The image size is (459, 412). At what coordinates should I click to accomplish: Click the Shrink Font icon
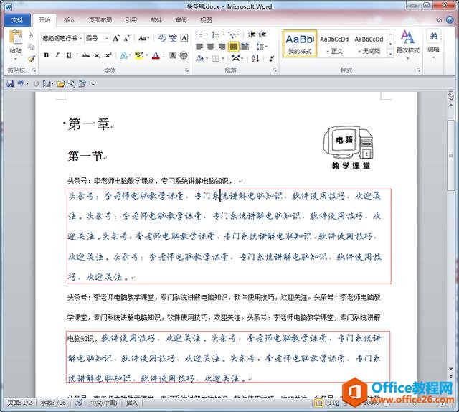(126, 38)
